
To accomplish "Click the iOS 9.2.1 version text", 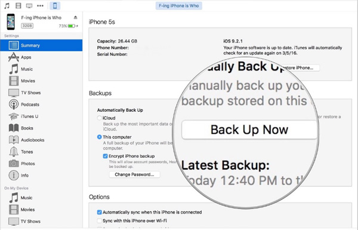I will [233, 41].
